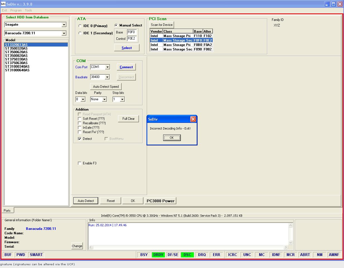Open the Tools menu
Image resolution: width=344 pixels, height=268 pixels.
click(28, 10)
